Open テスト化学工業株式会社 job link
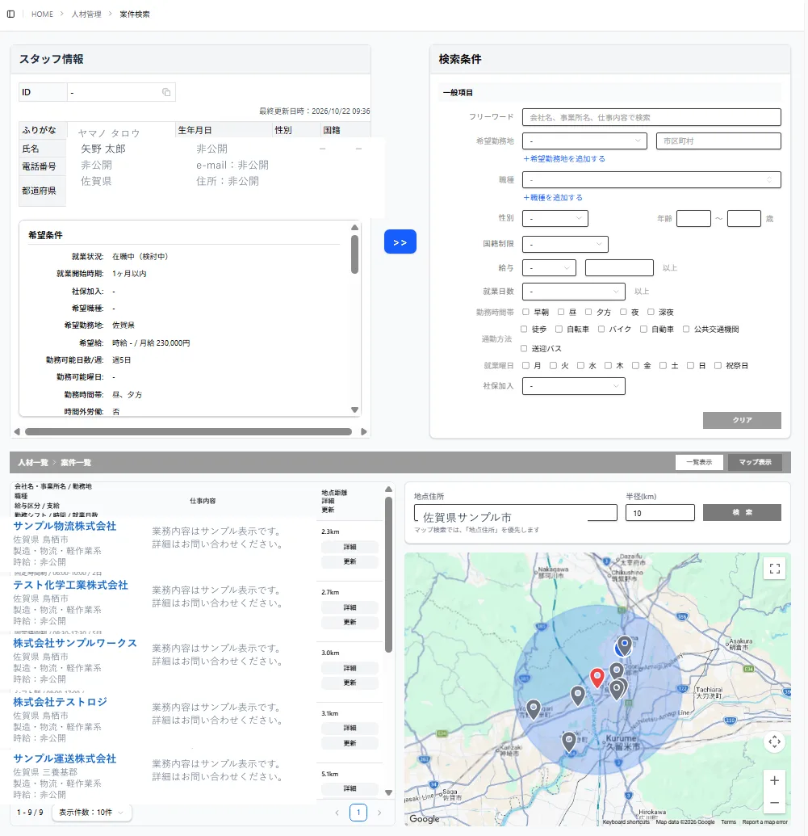Image resolution: width=808 pixels, height=836 pixels. [71, 585]
